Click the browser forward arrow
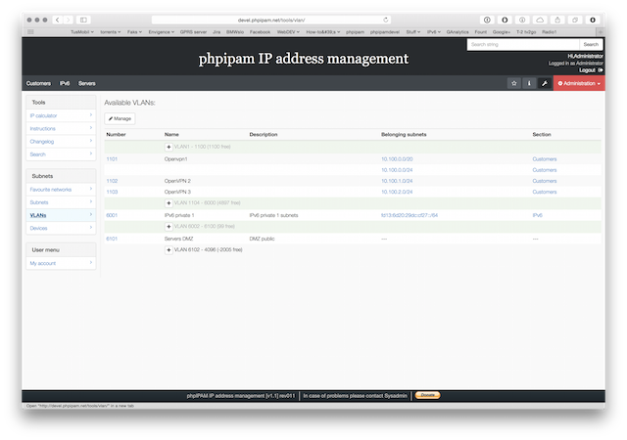 pos(69,20)
